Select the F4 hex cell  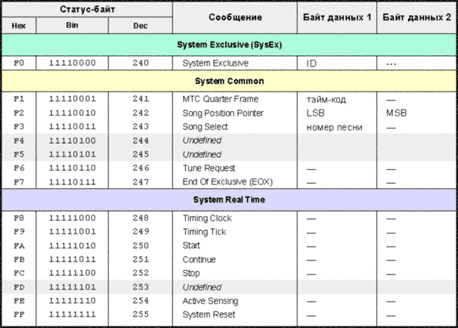click(x=19, y=141)
